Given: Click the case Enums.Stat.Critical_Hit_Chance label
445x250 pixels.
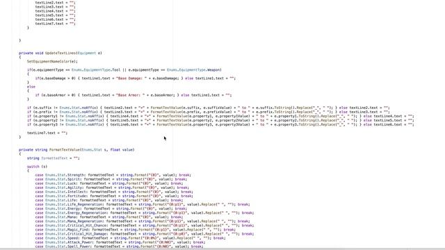Looking at the screenshot, I should pos(72,226).
